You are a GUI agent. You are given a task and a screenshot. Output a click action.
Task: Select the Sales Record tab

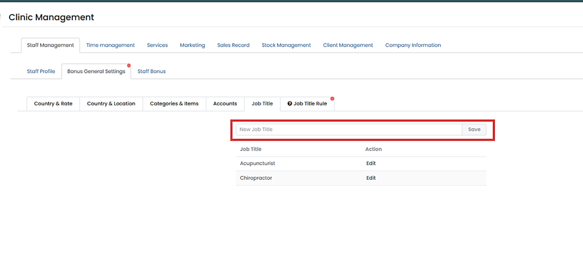[x=233, y=45]
